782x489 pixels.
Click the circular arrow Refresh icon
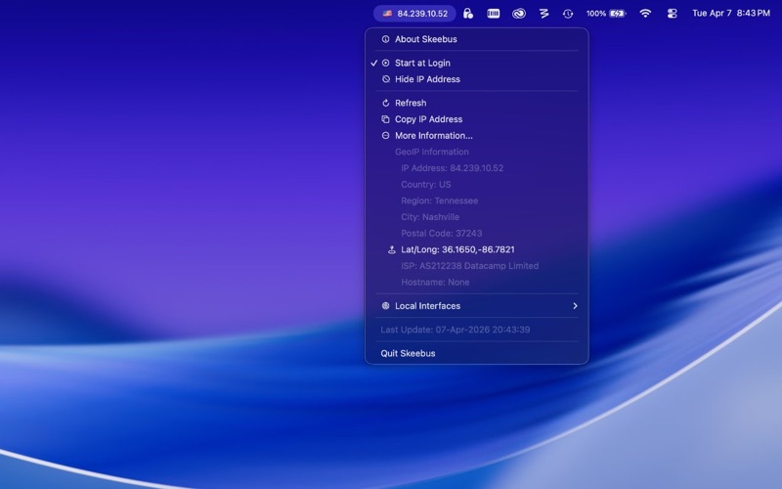(385, 103)
